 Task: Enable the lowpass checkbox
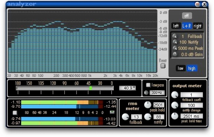(148, 85)
